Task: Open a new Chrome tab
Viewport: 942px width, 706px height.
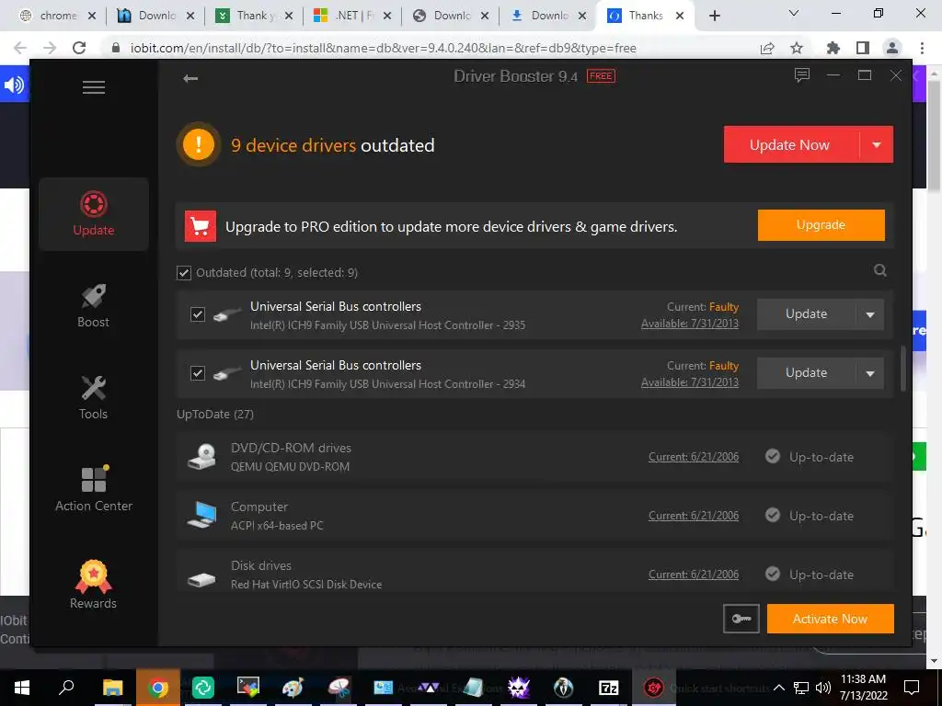Action: click(x=714, y=16)
